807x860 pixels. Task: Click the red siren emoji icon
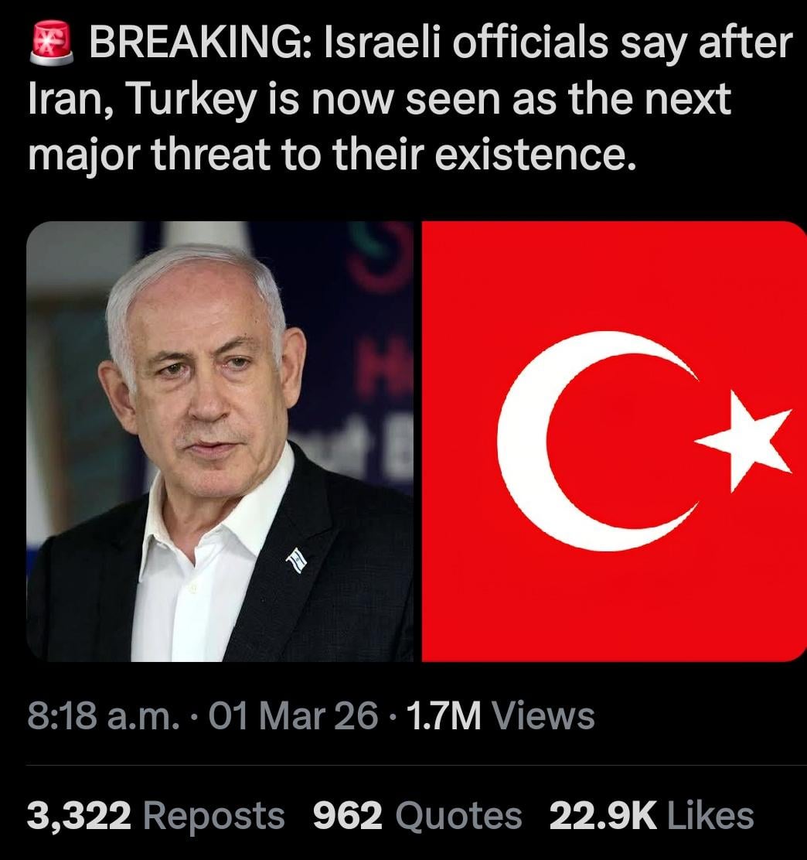[x=51, y=43]
